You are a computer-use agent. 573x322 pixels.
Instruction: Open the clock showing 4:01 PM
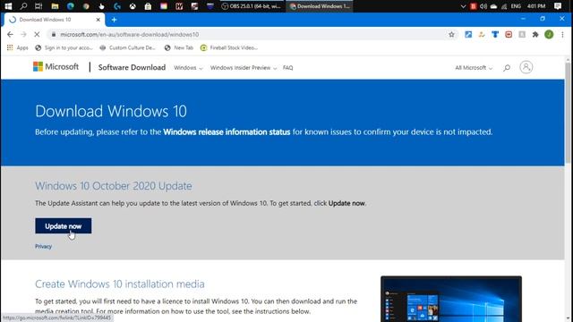(536, 6)
